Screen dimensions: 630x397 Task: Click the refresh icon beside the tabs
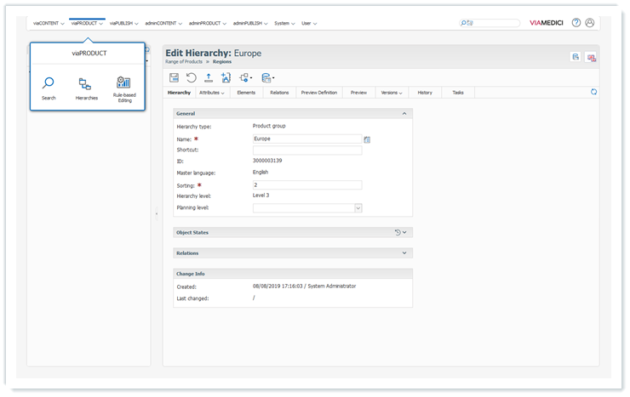point(593,92)
